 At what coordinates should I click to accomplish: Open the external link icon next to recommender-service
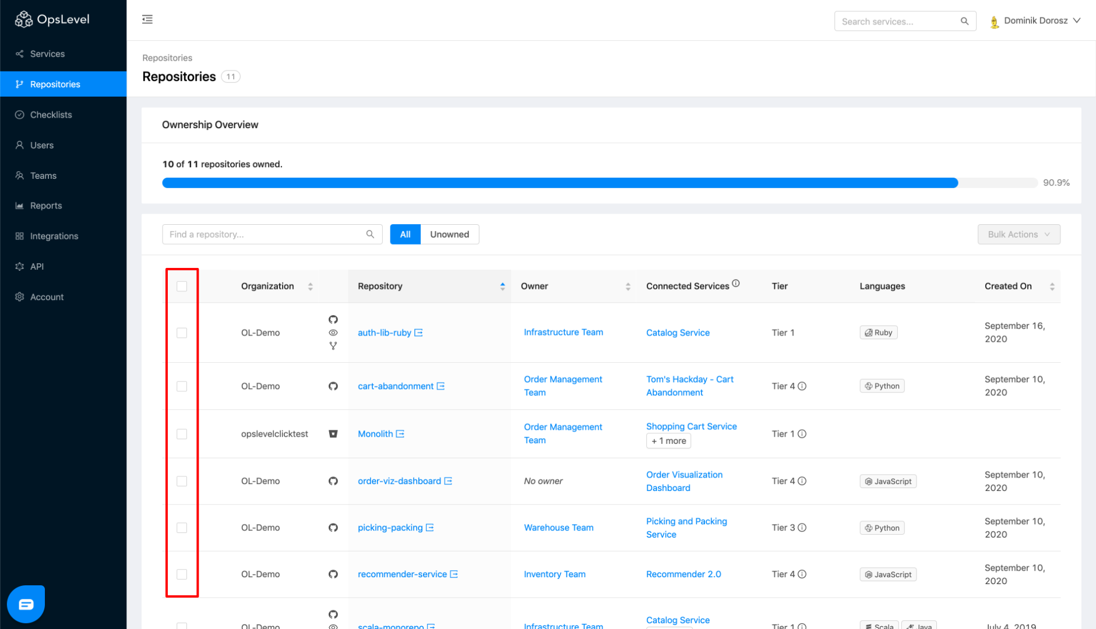point(454,574)
